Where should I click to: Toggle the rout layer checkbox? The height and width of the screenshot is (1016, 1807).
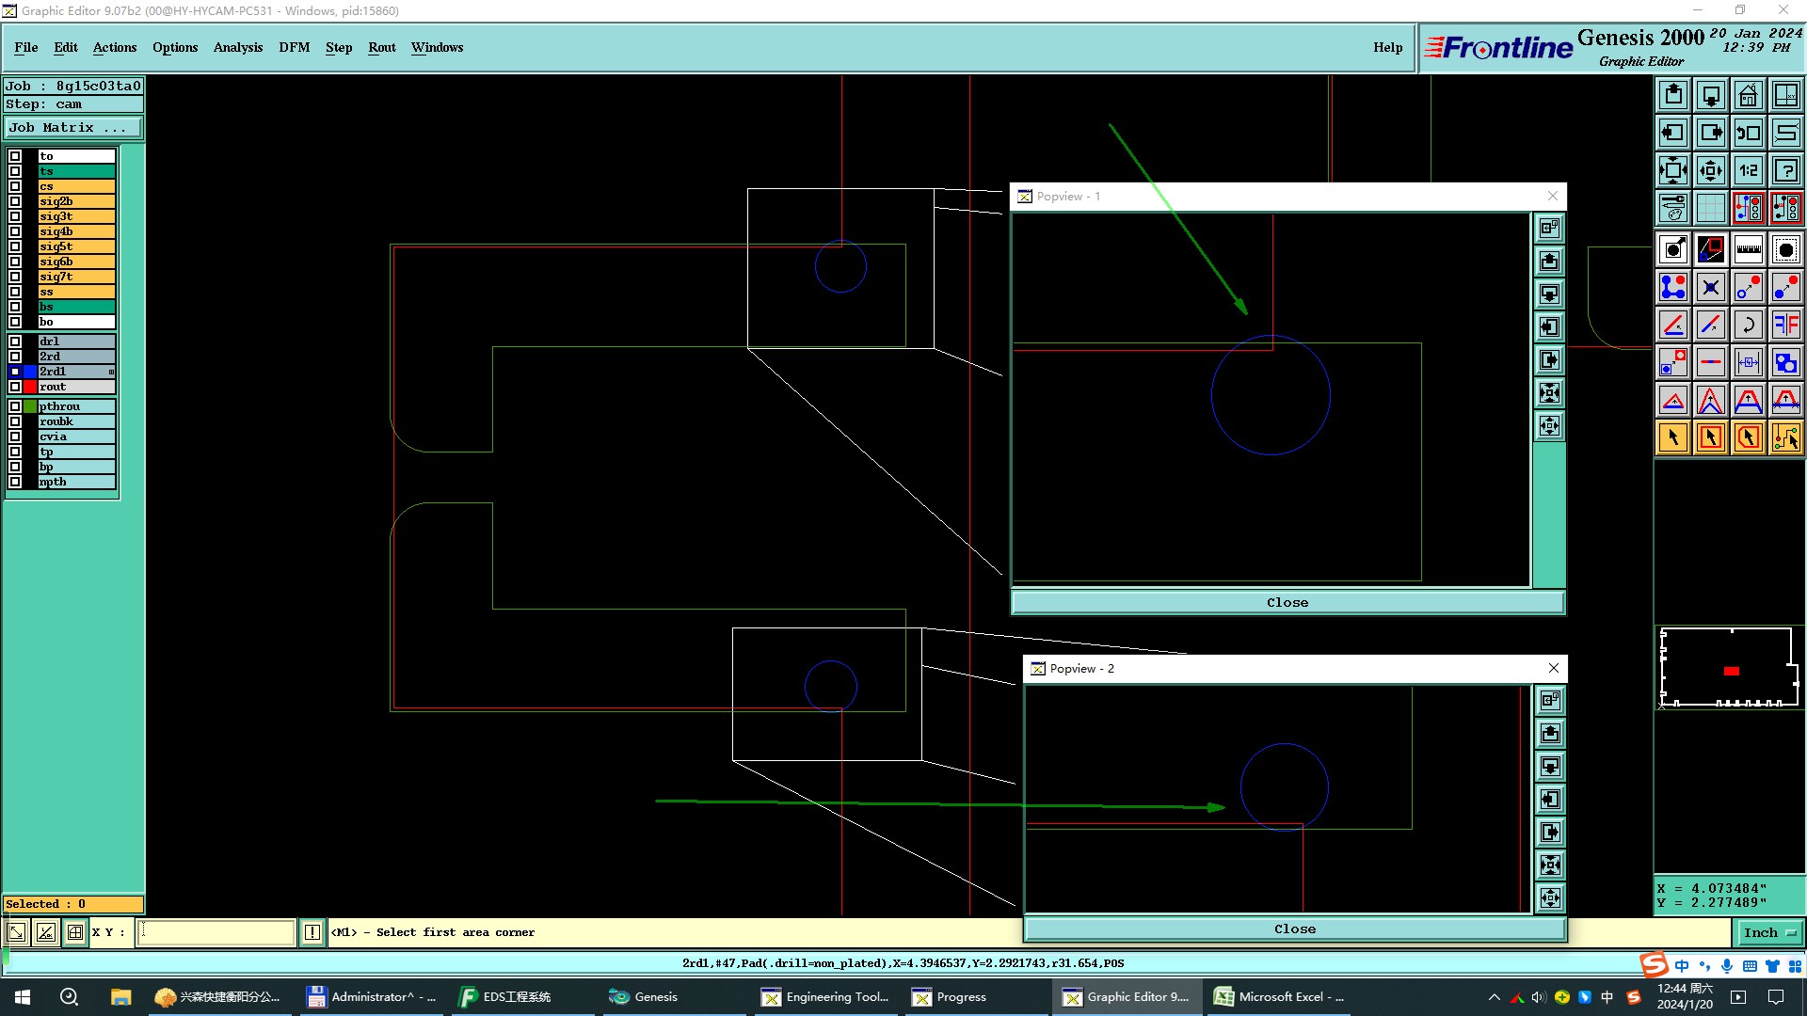[15, 387]
